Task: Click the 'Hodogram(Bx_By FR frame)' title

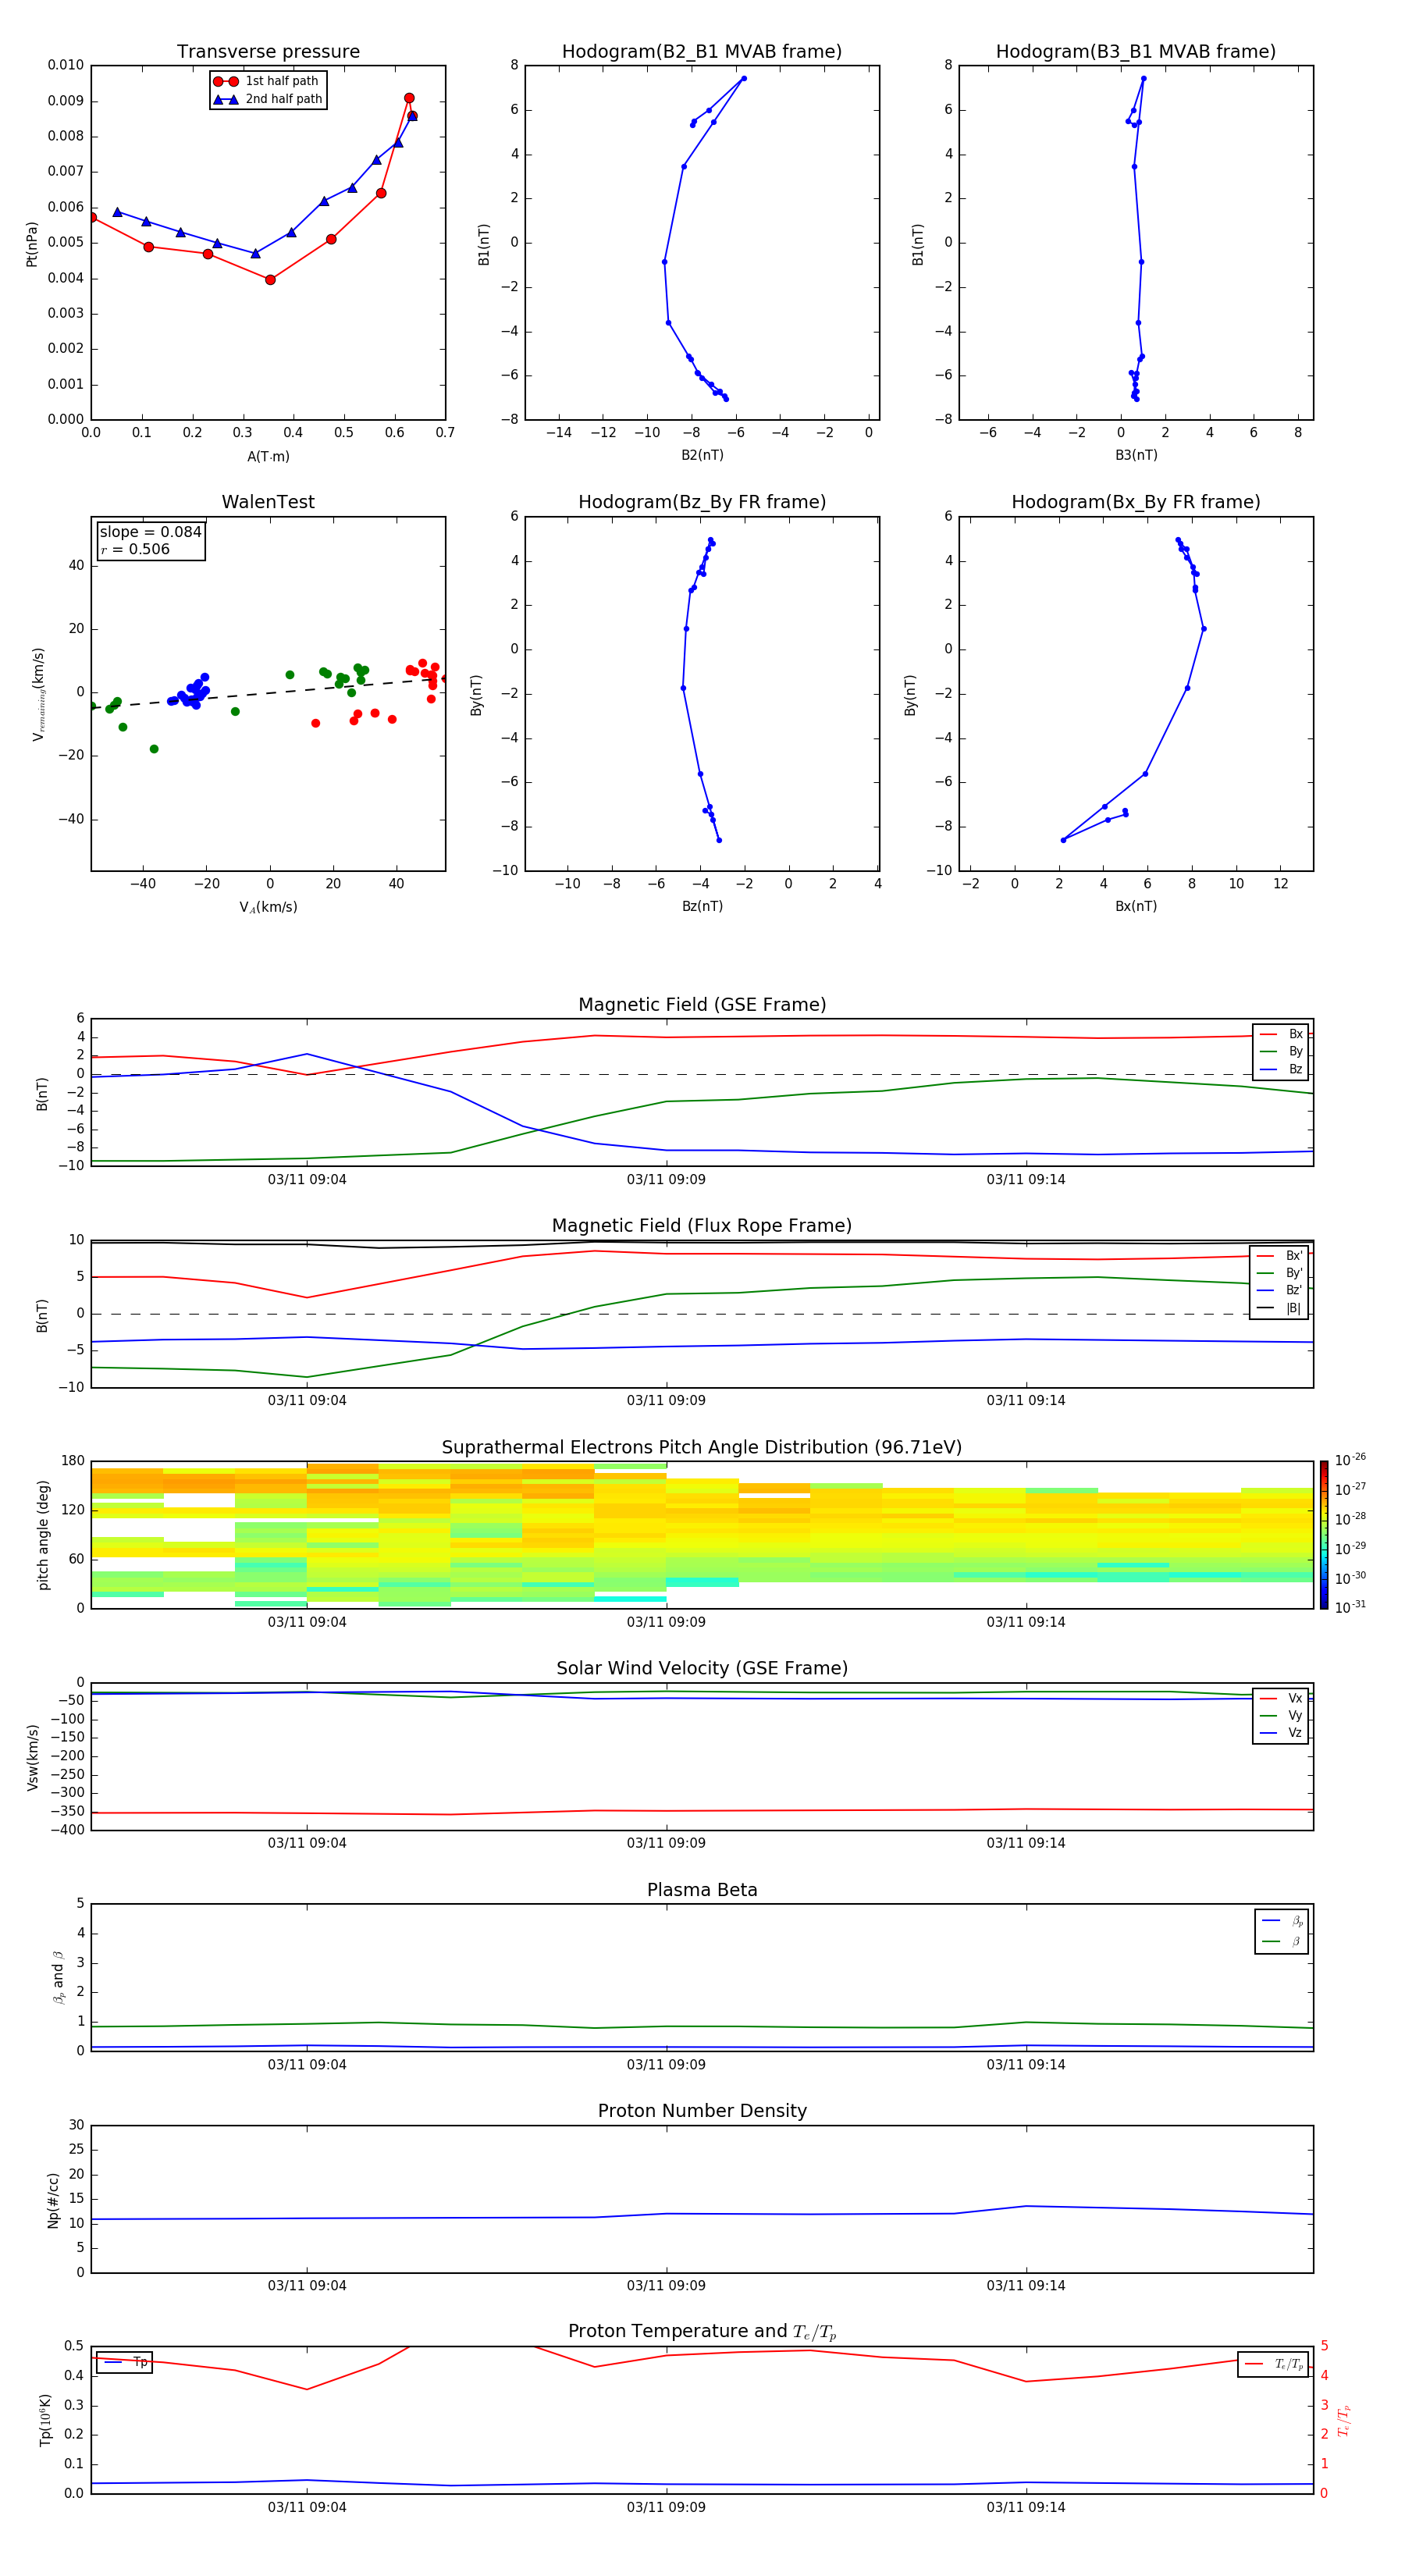Action: coord(1136,502)
